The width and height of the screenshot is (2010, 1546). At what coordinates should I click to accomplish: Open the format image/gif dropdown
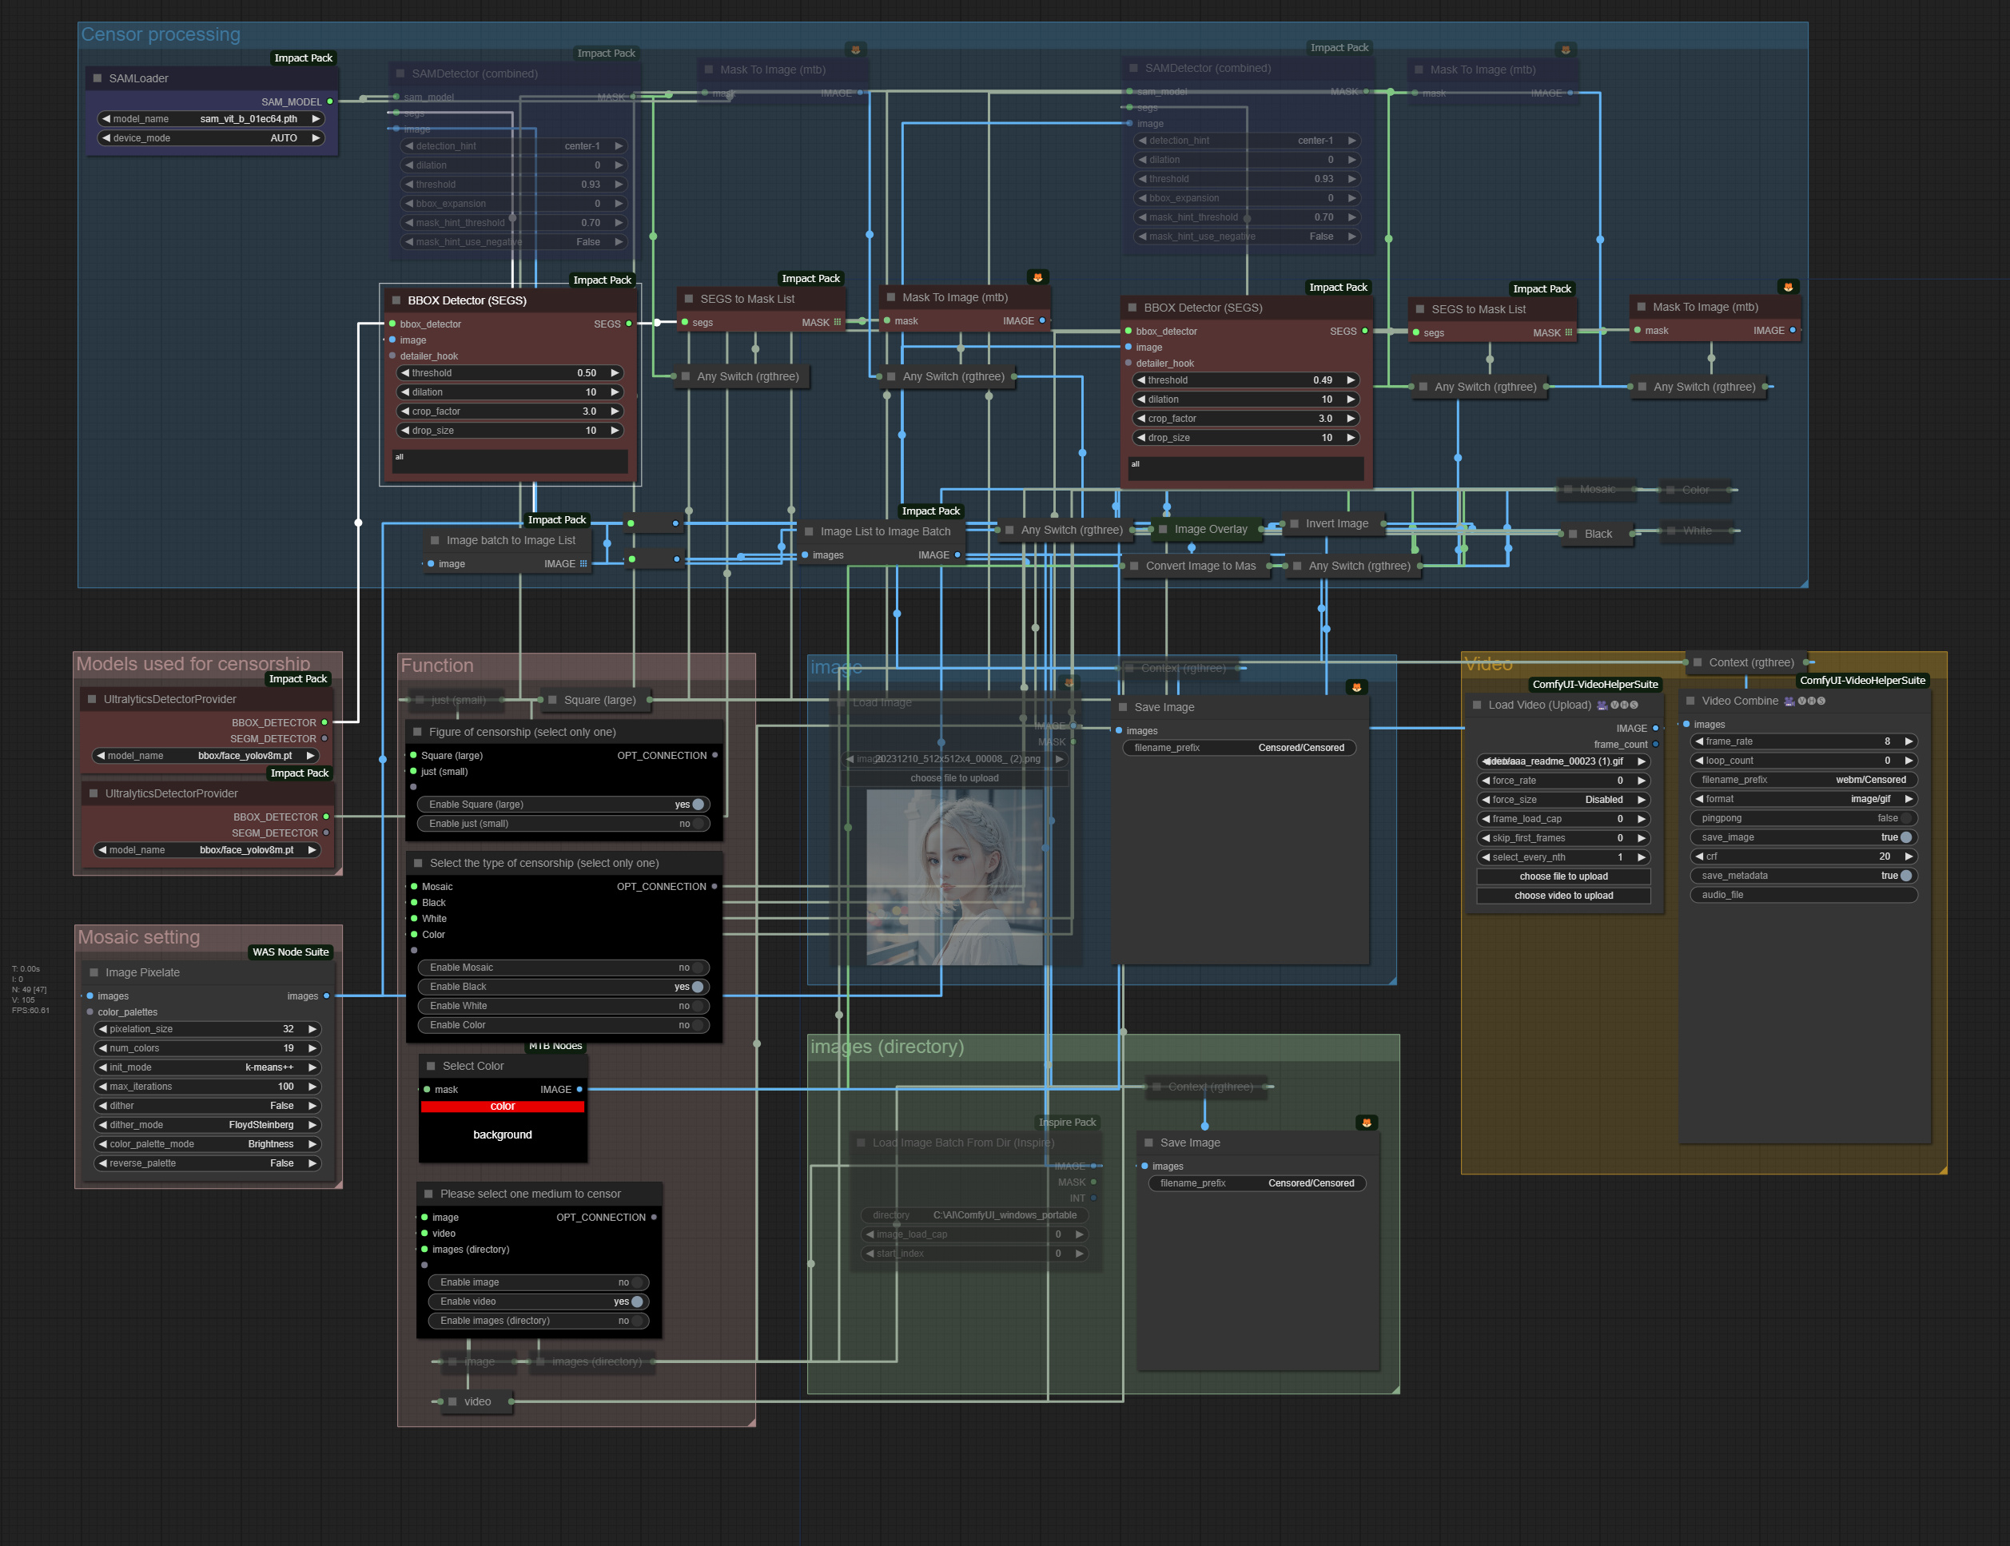click(1804, 799)
